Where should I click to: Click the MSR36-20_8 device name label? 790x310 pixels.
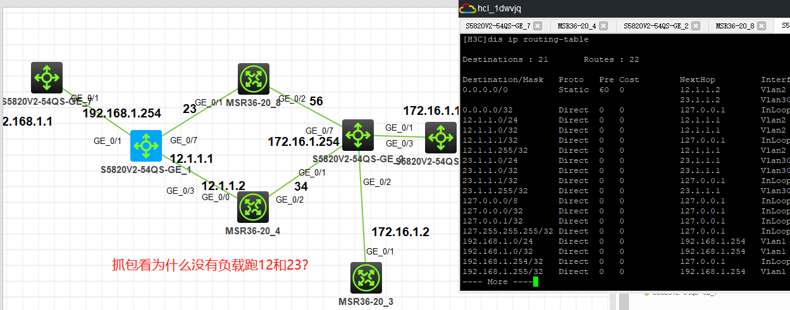tap(253, 102)
